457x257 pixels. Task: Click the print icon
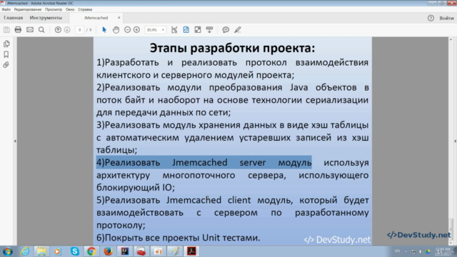pyautogui.click(x=18, y=30)
